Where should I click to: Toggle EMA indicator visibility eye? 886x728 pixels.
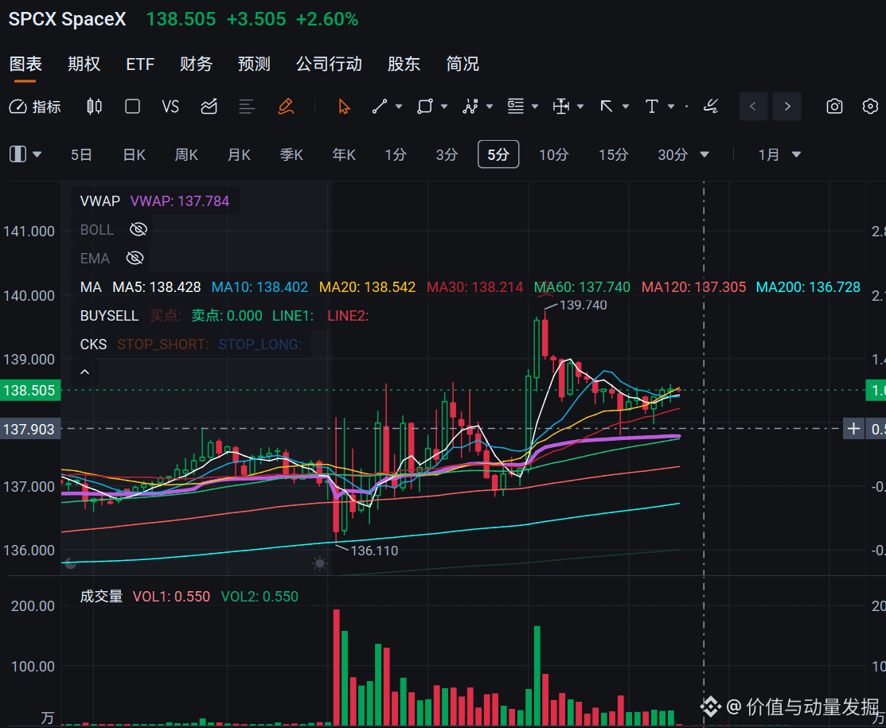pos(135,258)
